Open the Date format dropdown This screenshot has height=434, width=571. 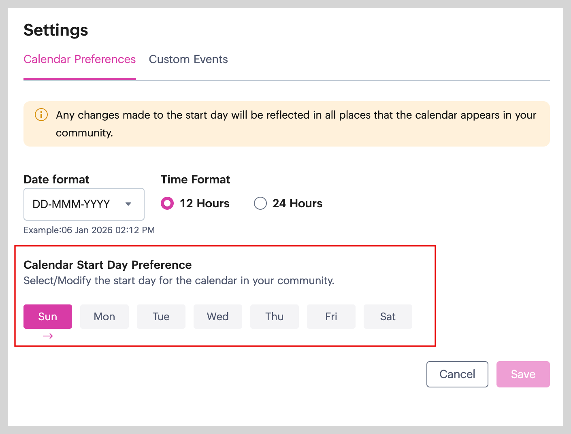[x=84, y=204]
